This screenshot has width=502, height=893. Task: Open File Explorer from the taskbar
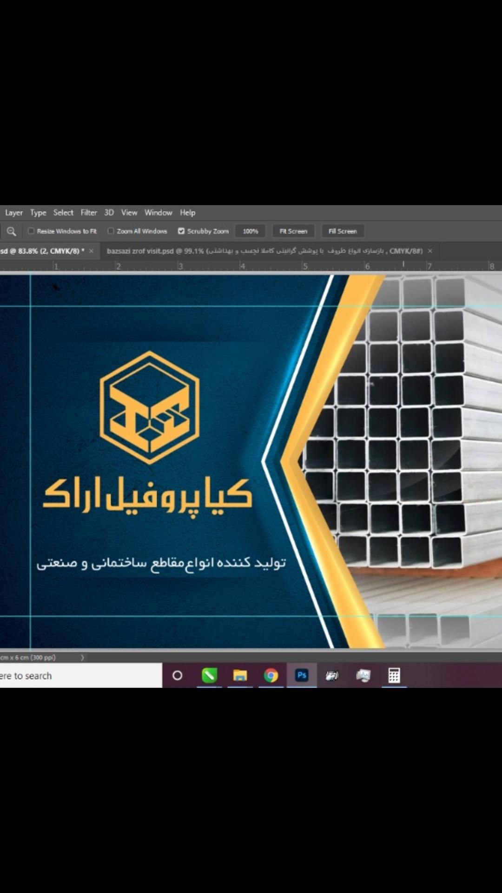tap(240, 675)
